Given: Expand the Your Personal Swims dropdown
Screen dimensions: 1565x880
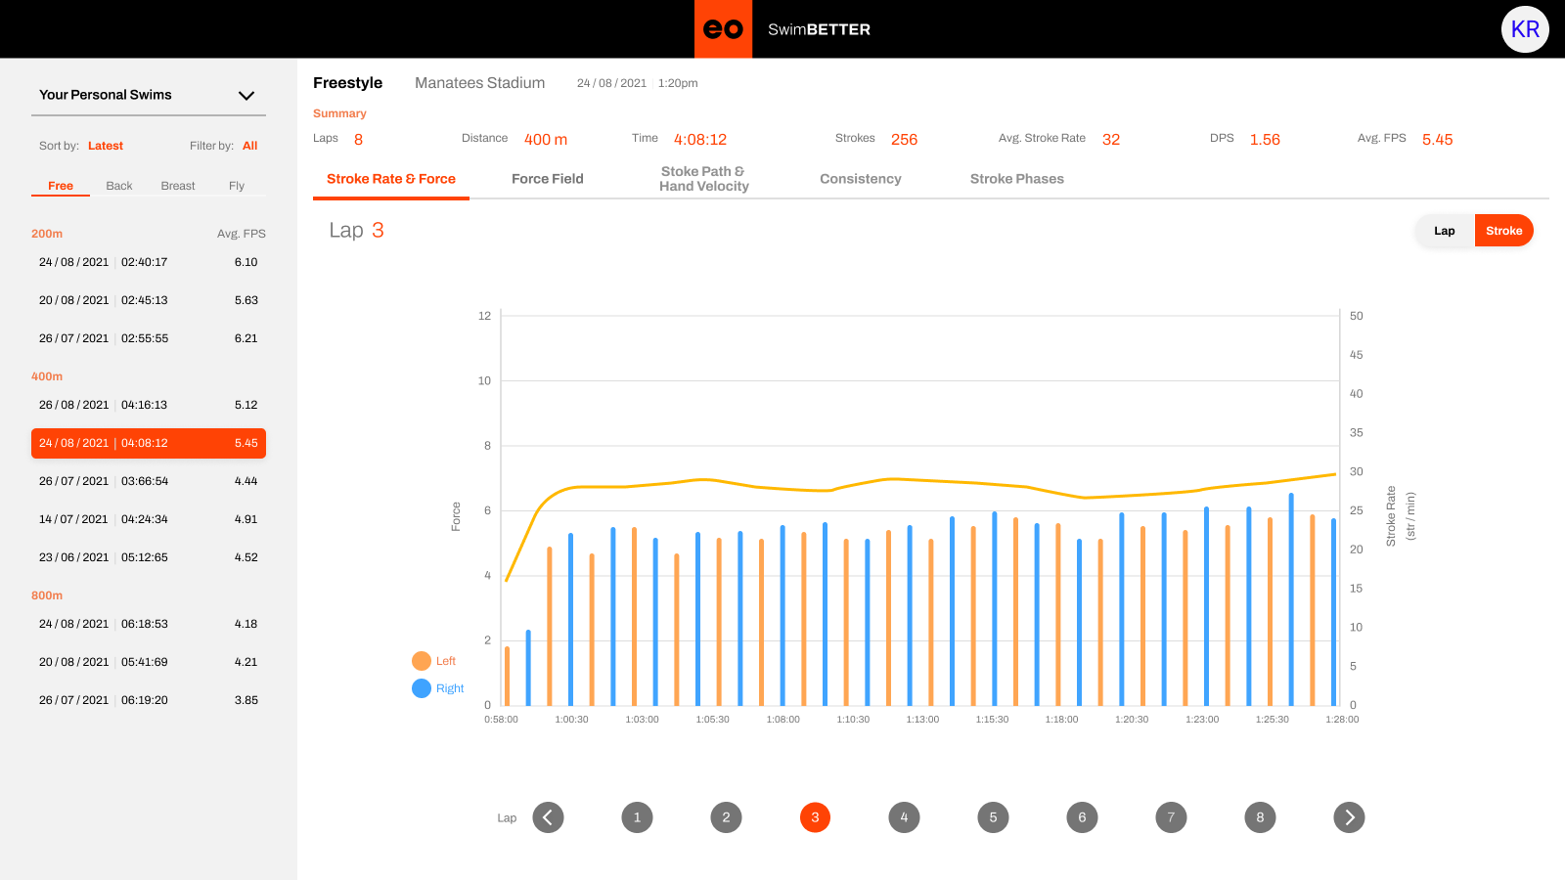Looking at the screenshot, I should [x=246, y=96].
